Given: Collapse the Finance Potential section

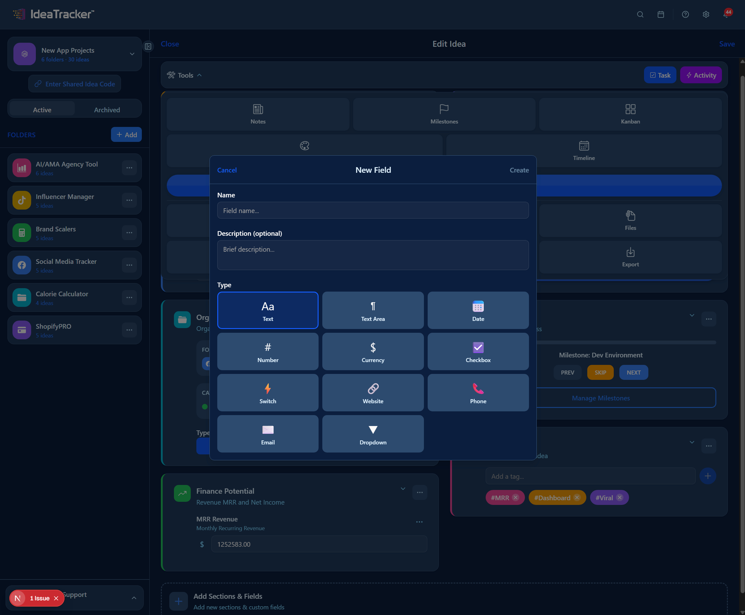Looking at the screenshot, I should point(403,488).
